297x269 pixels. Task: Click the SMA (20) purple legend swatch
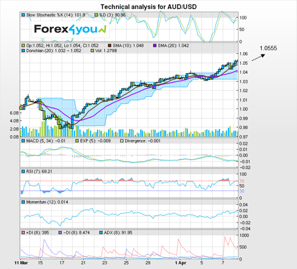(155, 45)
